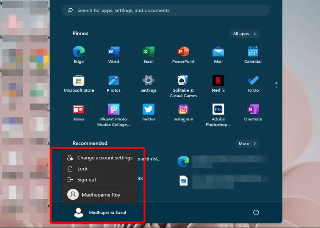Open the News app
Screen dimensions: 320x228
(x=79, y=113)
